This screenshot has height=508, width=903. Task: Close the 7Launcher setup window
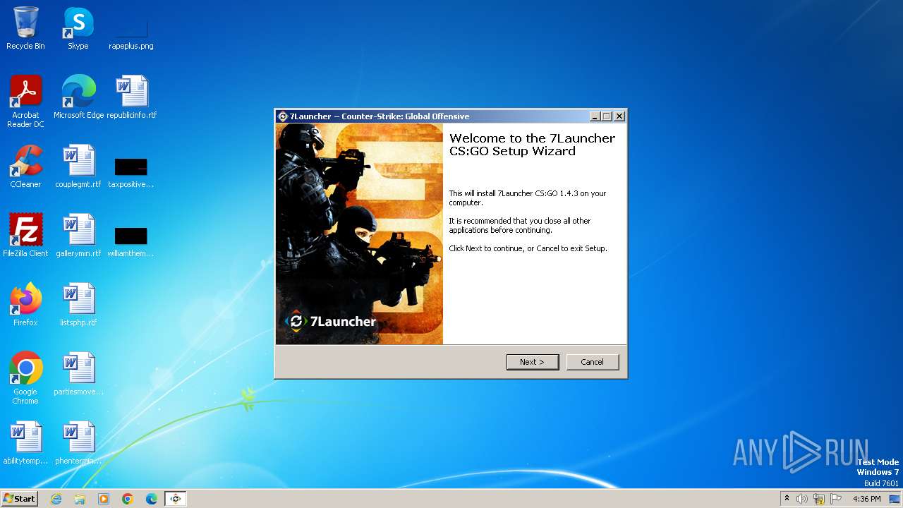click(x=619, y=116)
